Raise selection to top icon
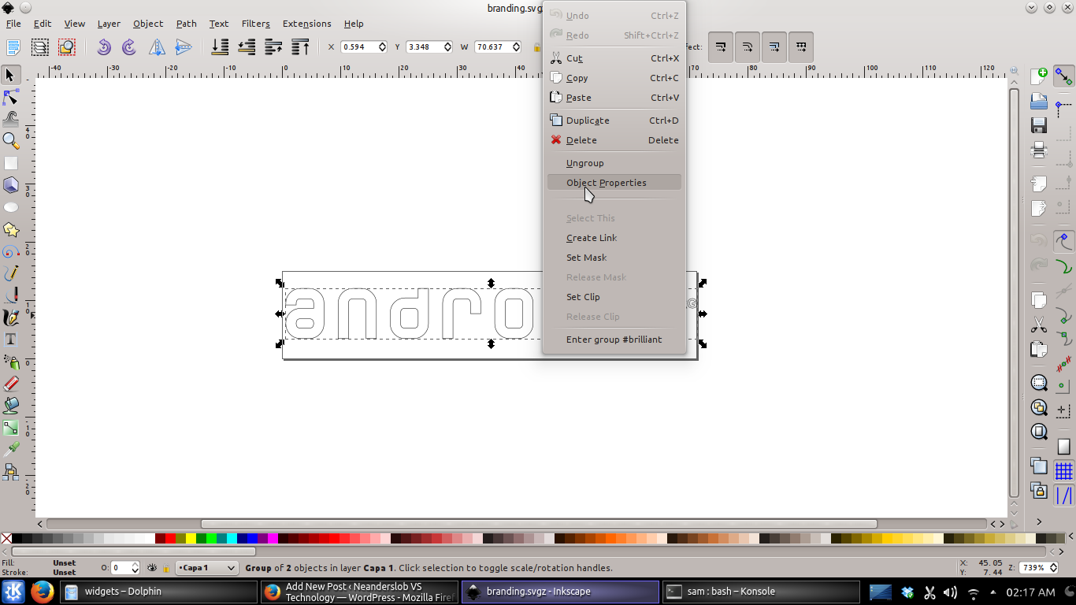 click(x=300, y=47)
